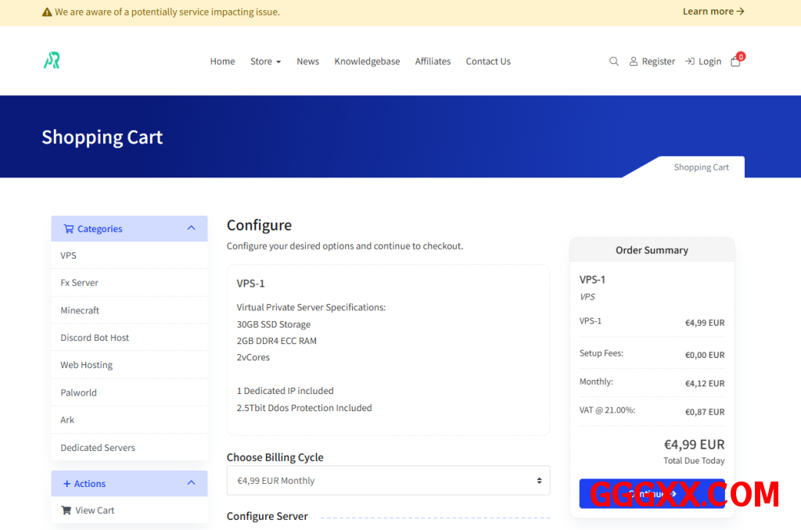The width and height of the screenshot is (801, 530).
Task: Open the Dedicated Servers category
Action: point(98,448)
